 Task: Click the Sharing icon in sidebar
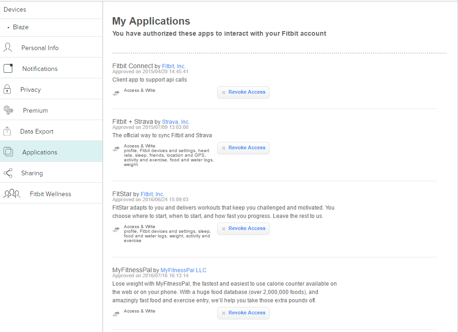point(8,173)
